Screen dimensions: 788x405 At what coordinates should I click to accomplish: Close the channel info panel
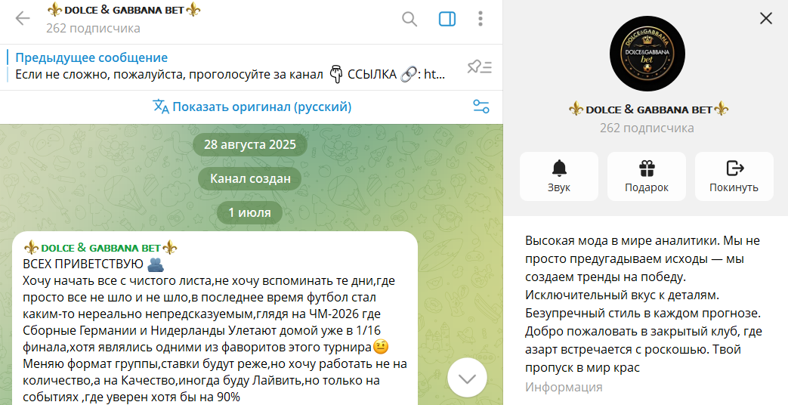coord(766,19)
